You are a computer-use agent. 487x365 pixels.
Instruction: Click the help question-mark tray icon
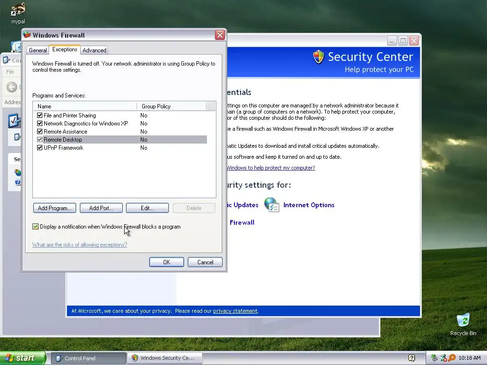point(411,358)
